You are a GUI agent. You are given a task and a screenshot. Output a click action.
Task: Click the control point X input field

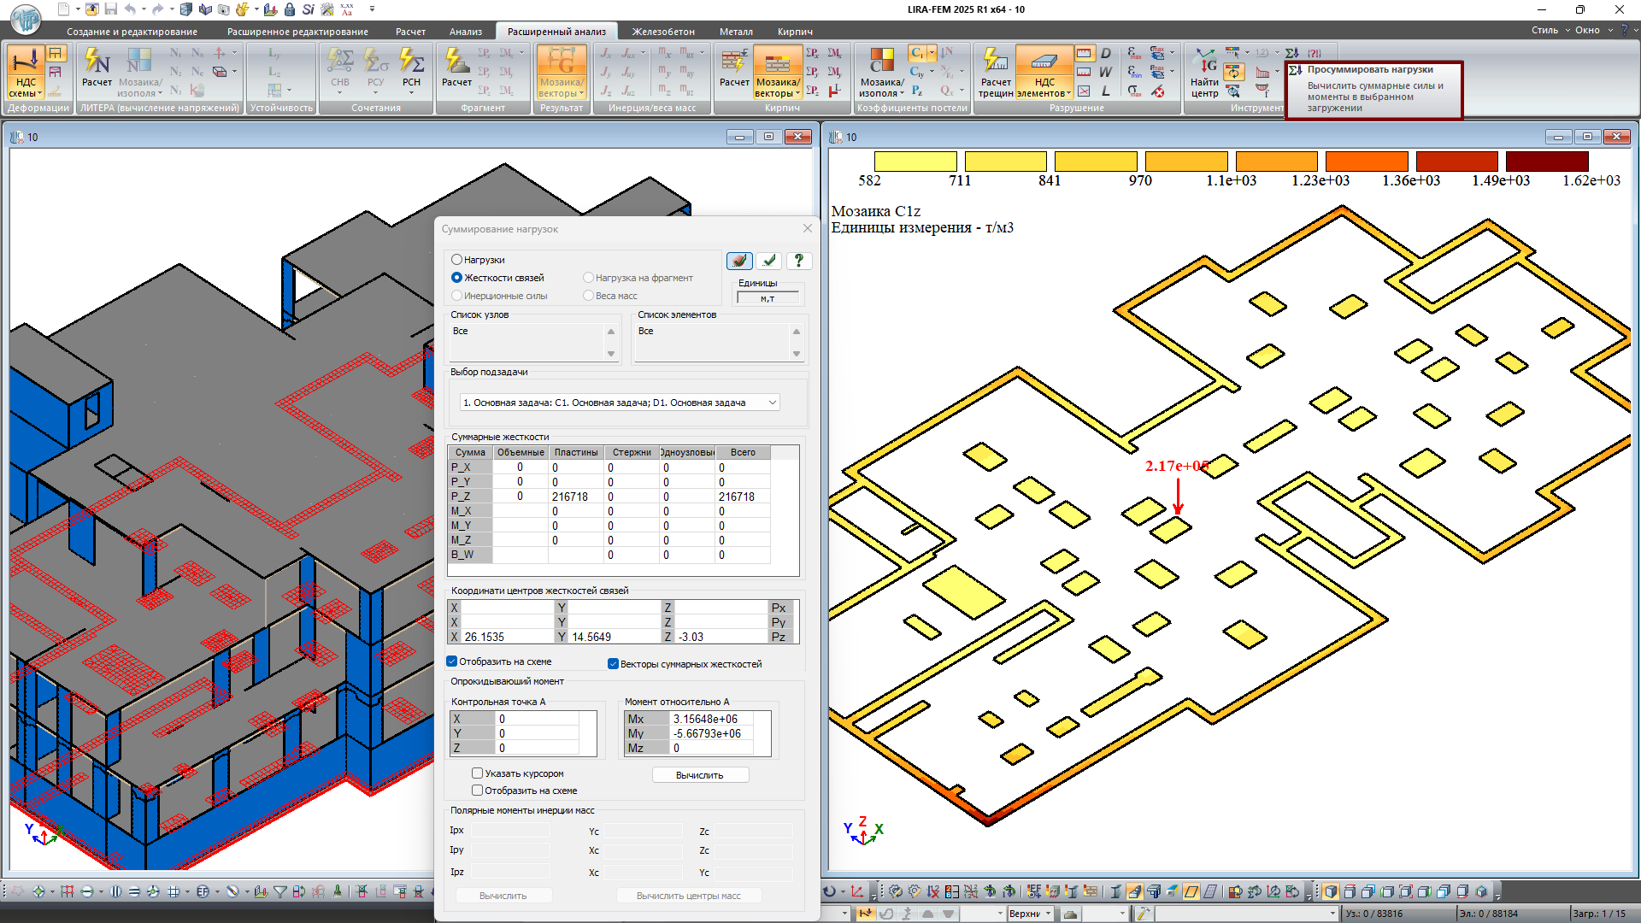tap(537, 720)
